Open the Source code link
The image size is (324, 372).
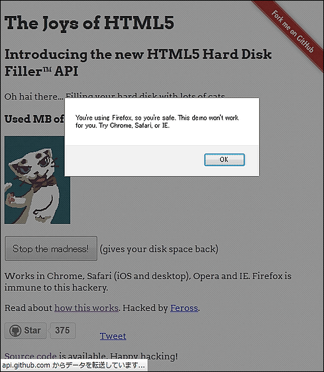[x=30, y=356]
